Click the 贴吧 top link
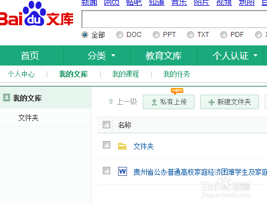This screenshot has height=205, width=267. (134, 3)
